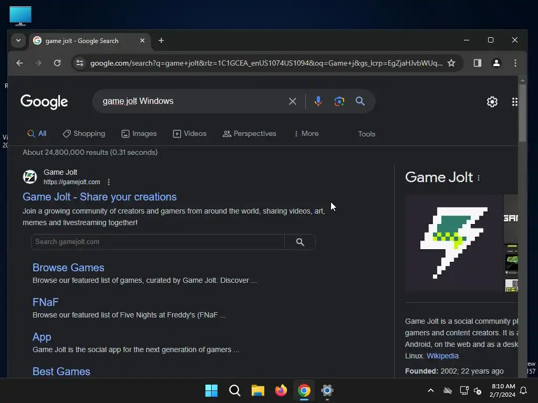
Task: Open the FNaF sitelink
Action: tap(45, 302)
